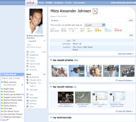Play the Aprenda a bater papo video

[117, 97]
